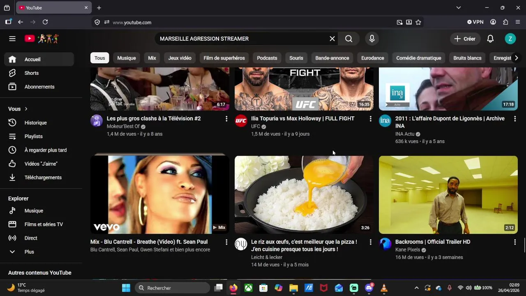Open the Z account avatar menu
This screenshot has height=296, width=526.
510,39
